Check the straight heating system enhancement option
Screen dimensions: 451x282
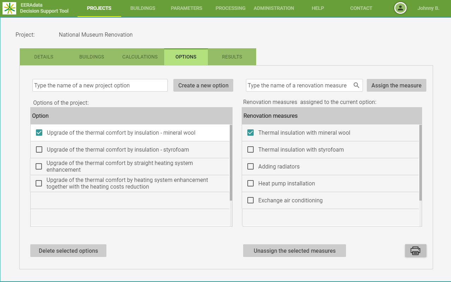tap(39, 166)
